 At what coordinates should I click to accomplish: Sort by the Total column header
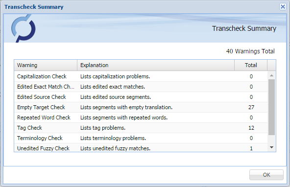[x=251, y=65]
